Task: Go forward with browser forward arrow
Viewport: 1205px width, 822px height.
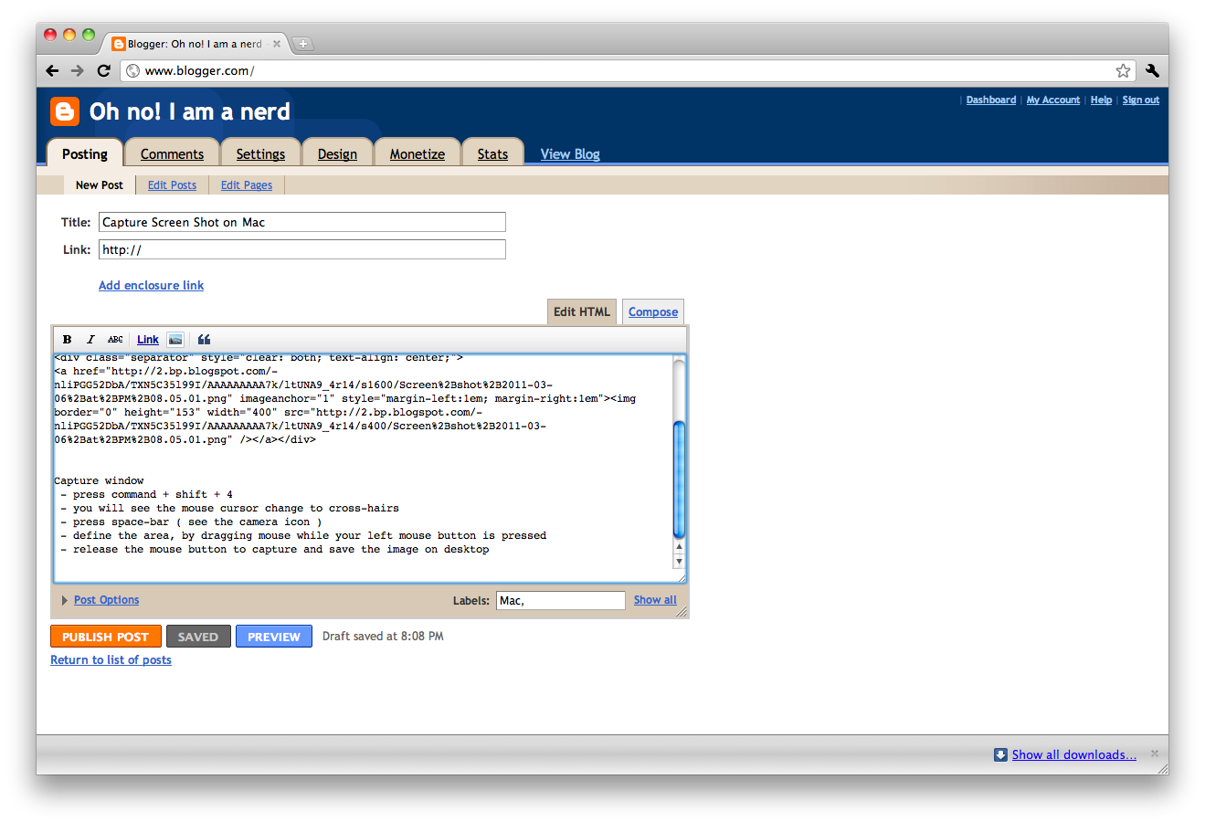Action: coord(78,70)
